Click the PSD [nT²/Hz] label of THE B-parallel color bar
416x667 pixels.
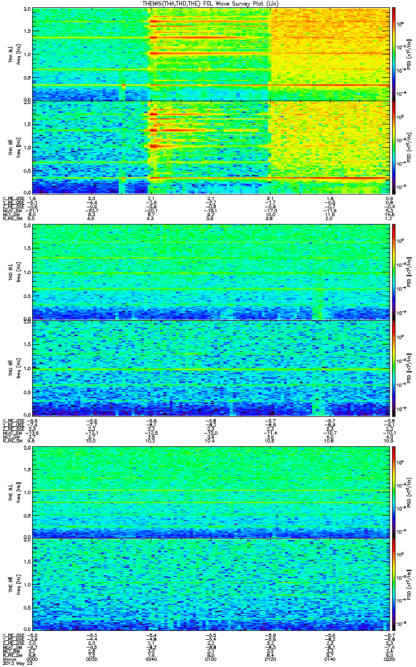pos(410,585)
